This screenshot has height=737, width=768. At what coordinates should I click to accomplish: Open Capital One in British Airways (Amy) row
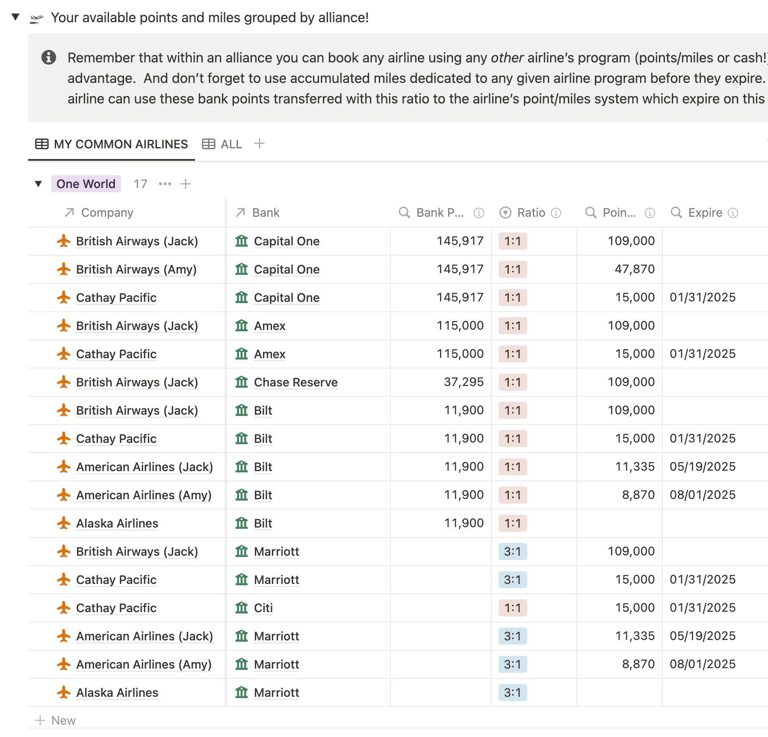[x=287, y=269]
